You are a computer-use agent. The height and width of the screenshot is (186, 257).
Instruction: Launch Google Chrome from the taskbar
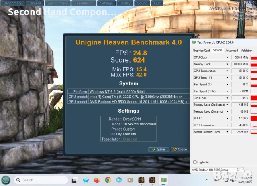coord(108,180)
